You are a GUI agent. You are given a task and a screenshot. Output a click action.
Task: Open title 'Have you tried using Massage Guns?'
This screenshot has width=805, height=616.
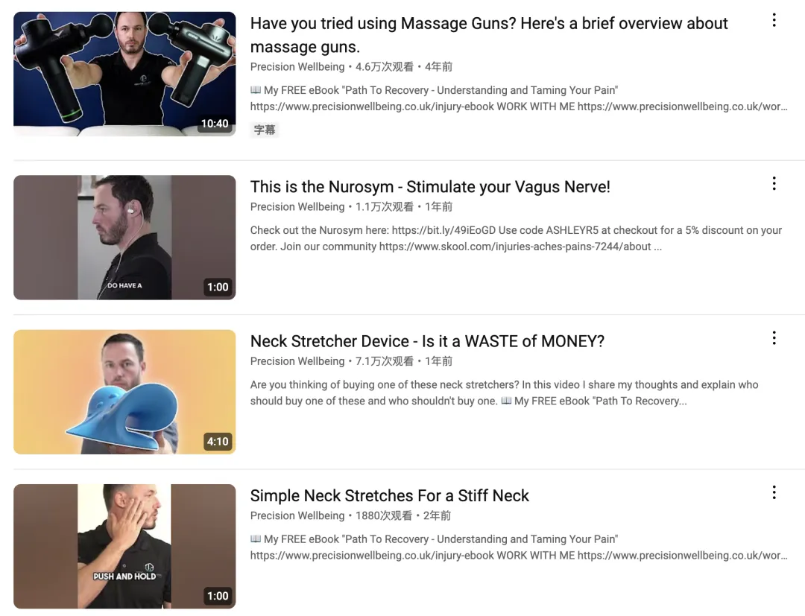489,35
